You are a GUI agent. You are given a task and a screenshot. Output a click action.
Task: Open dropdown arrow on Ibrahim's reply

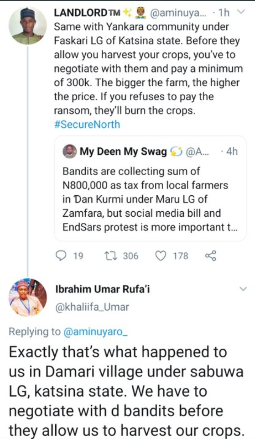pyautogui.click(x=243, y=289)
